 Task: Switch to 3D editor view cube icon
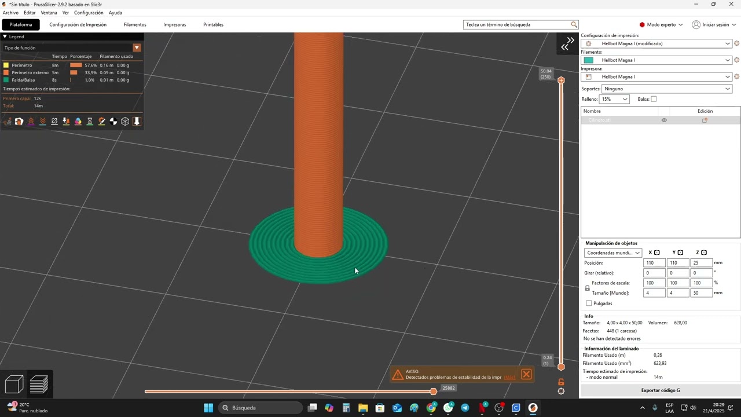[x=14, y=384]
